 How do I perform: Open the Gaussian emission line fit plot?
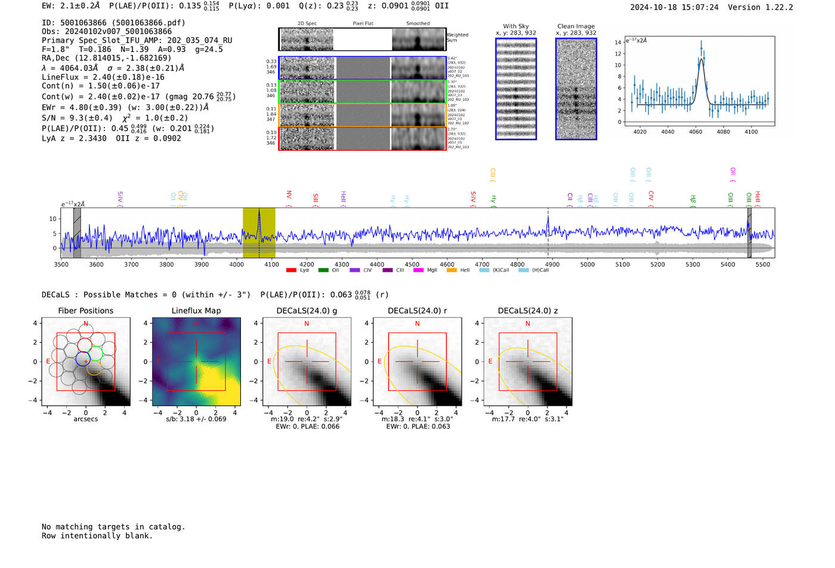(x=700, y=82)
